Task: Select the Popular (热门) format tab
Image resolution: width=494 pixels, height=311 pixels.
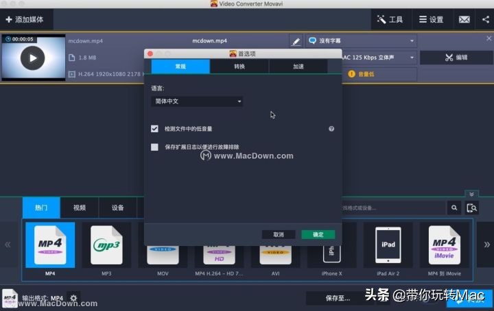Action: (41, 208)
